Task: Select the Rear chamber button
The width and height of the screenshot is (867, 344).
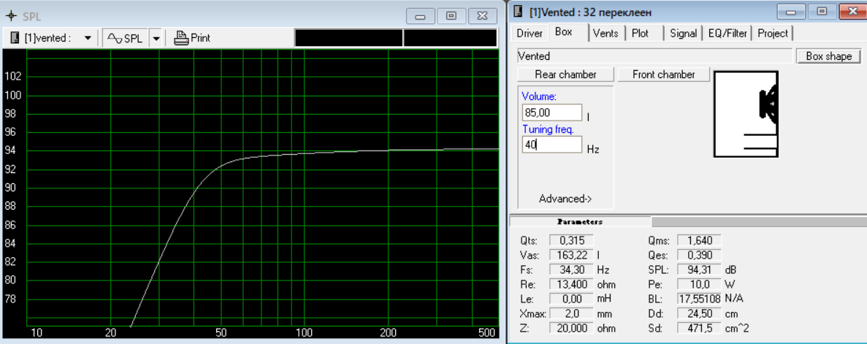Action: point(565,74)
